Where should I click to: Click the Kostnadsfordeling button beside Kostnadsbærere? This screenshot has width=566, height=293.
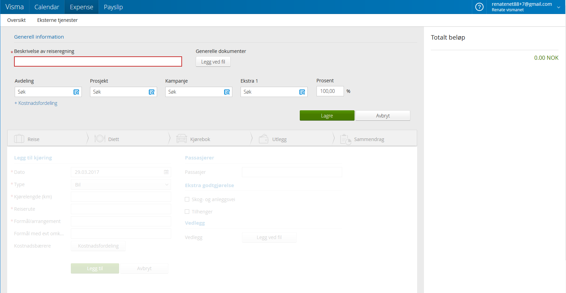point(98,246)
